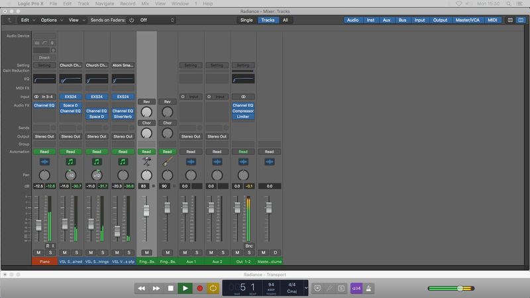530x298 pixels.
Task: Toggle the count-in 1234 button
Action: pyautogui.click(x=356, y=288)
